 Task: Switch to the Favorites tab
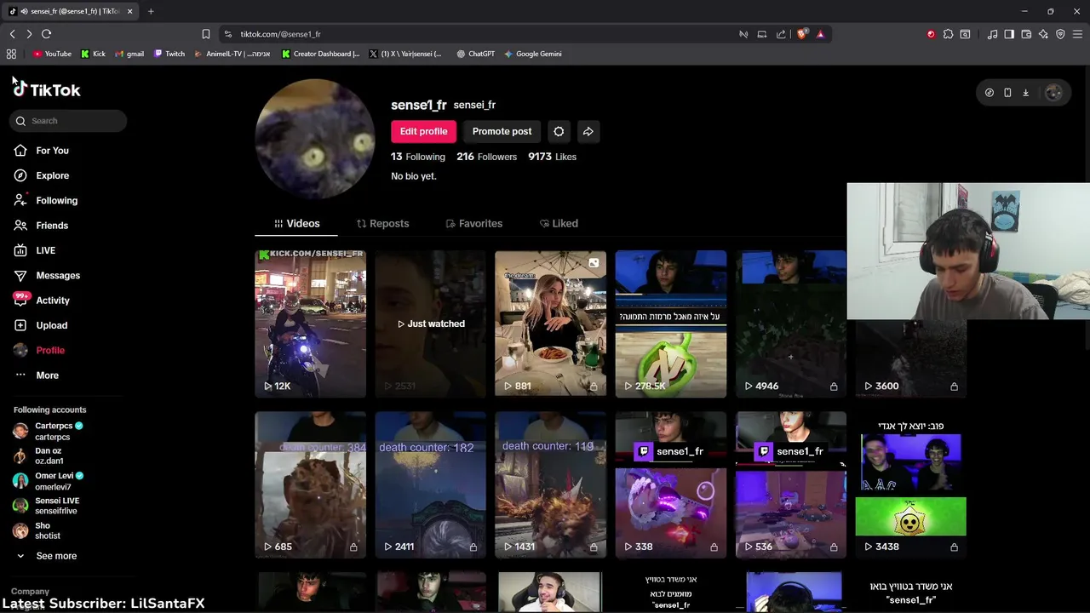(x=473, y=223)
